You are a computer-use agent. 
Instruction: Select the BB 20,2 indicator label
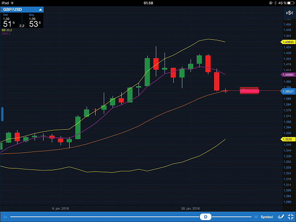pos(7,30)
